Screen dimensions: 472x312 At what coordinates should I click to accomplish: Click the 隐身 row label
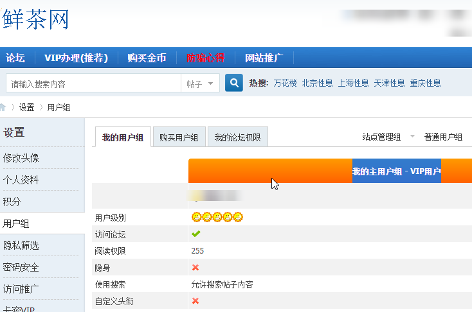point(102,268)
